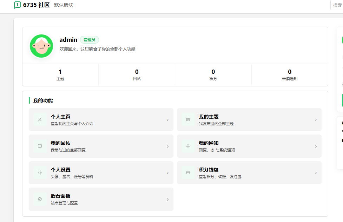Screen dimensions: 343x222
Task: Click the 个人主页 person icon
Action: click(40, 119)
